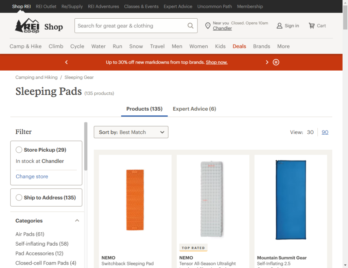Filter by Self-inflating Pads (58)
This screenshot has height=268, width=348.
(x=42, y=244)
